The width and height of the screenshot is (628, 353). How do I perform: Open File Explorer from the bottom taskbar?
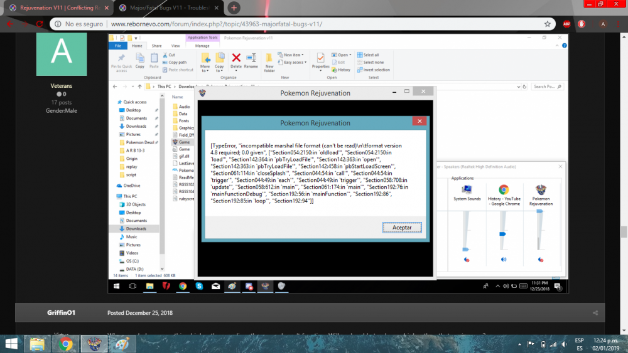(x=37, y=344)
